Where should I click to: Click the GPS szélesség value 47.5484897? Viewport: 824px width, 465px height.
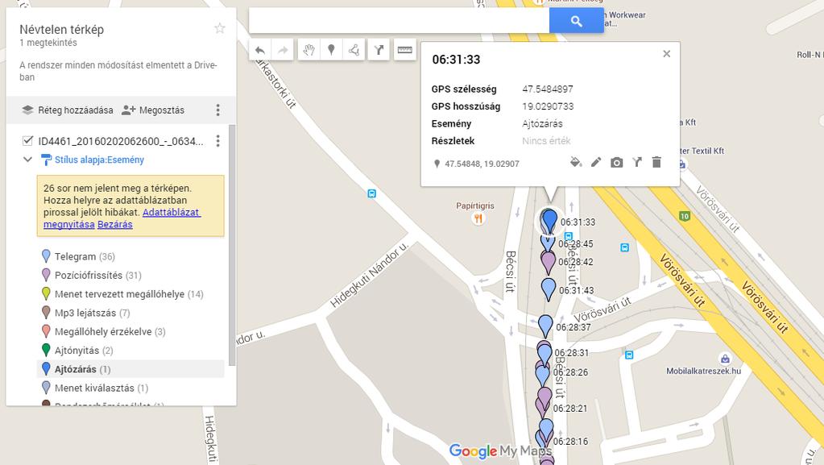pos(548,89)
